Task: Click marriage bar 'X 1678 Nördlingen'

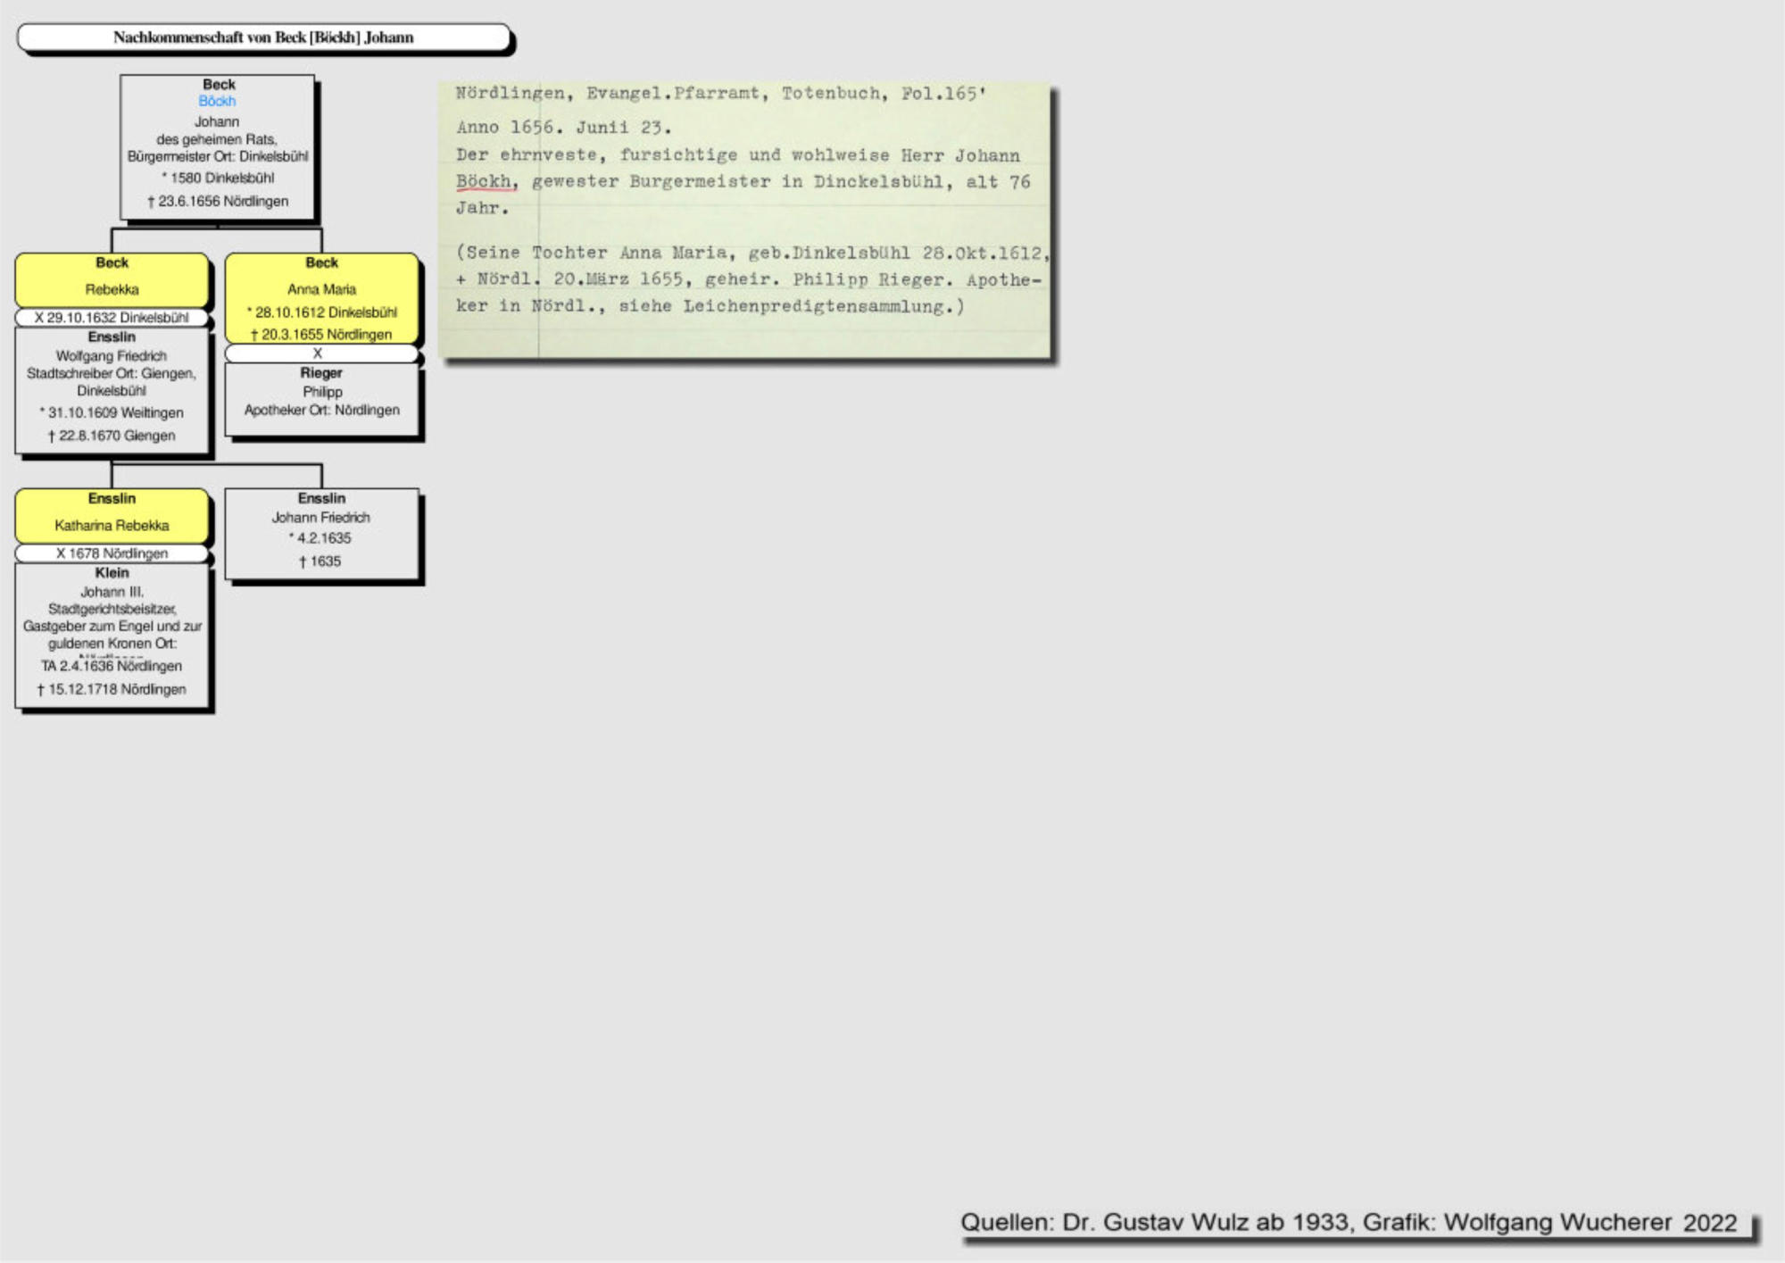Action: tap(112, 553)
